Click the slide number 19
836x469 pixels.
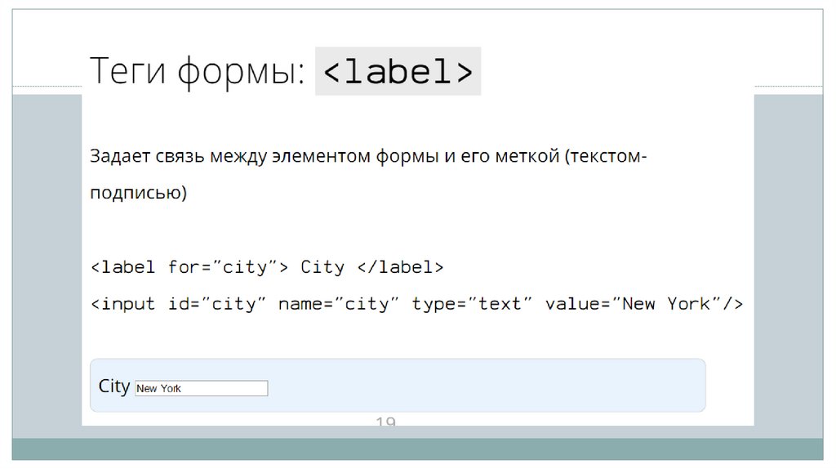tap(385, 422)
